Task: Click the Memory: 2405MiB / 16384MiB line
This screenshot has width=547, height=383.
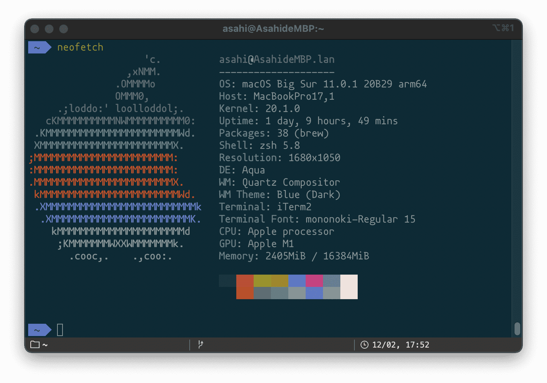Action: [x=294, y=256]
